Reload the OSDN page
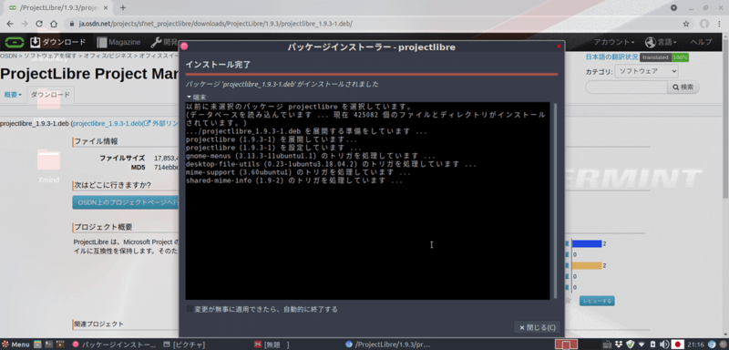Viewport: 729px width, 350px height. click(39, 24)
